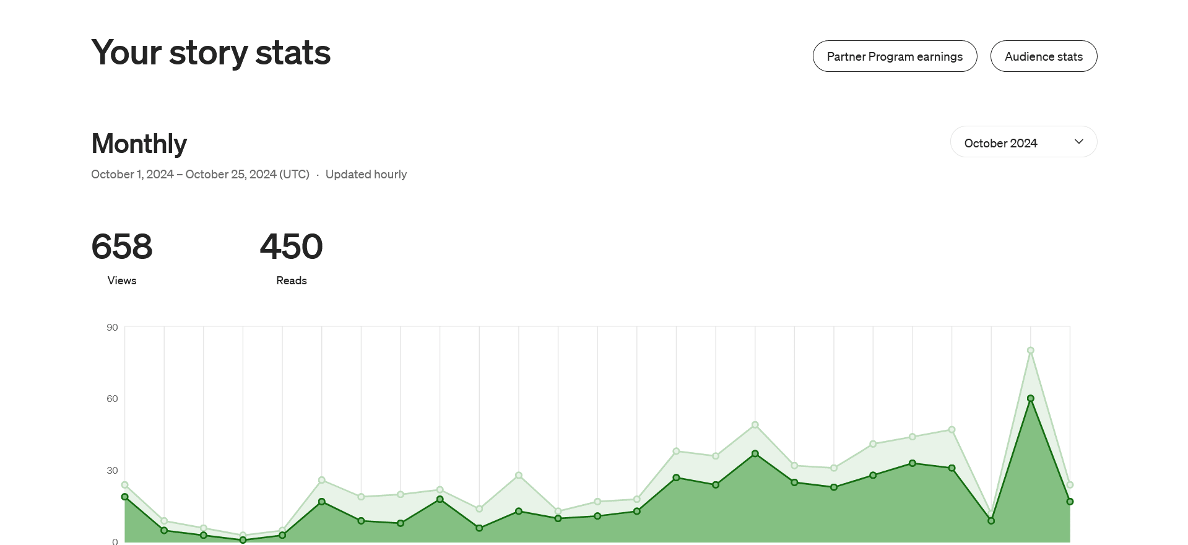Click the first dark-green reads data point

[125, 497]
